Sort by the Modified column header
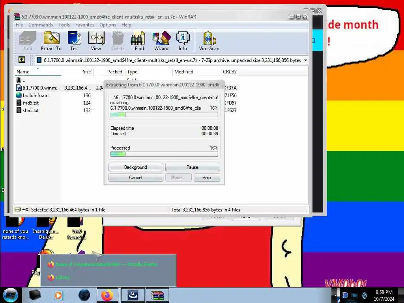The height and width of the screenshot is (303, 404). (192, 72)
